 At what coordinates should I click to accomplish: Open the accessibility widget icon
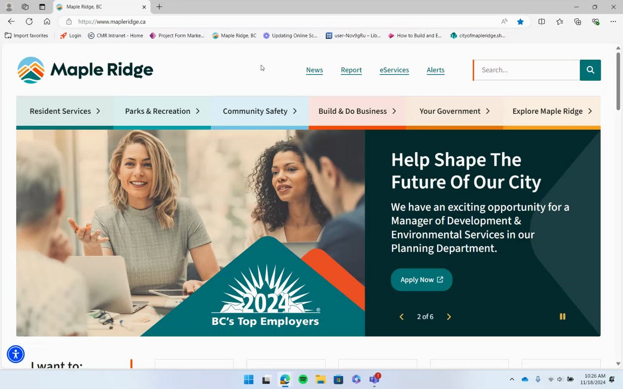coord(16,354)
